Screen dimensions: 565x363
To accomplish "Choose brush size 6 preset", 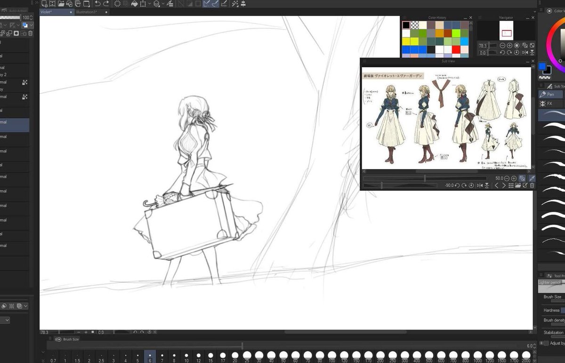I will [x=150, y=356].
